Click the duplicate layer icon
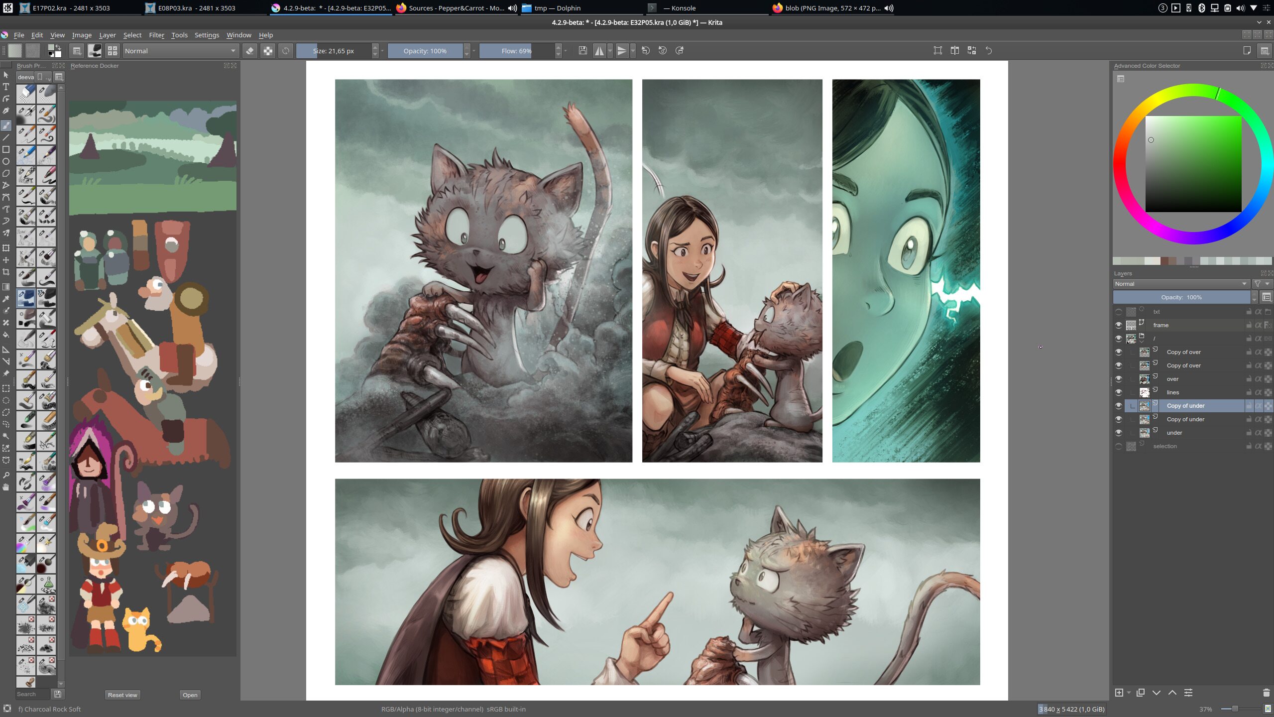The width and height of the screenshot is (1274, 717). tap(1141, 693)
